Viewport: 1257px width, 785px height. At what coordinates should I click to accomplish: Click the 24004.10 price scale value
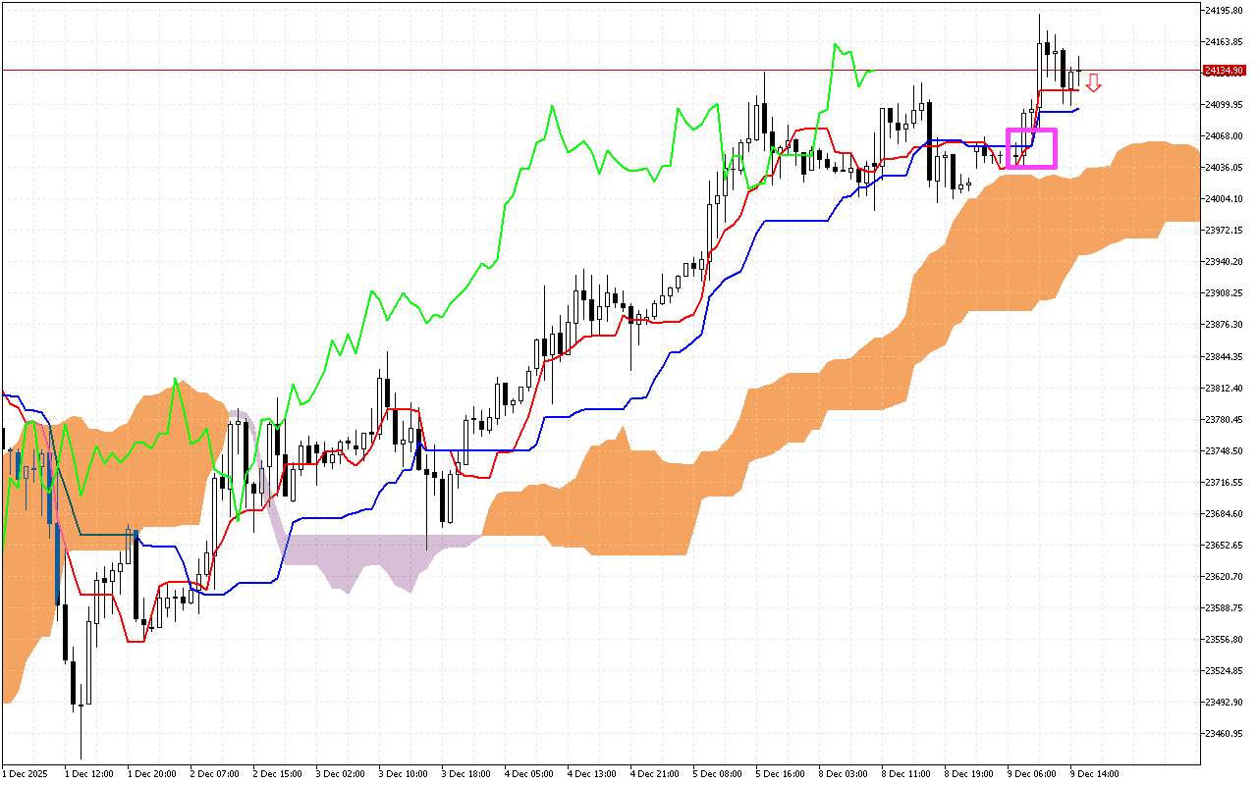(1223, 199)
